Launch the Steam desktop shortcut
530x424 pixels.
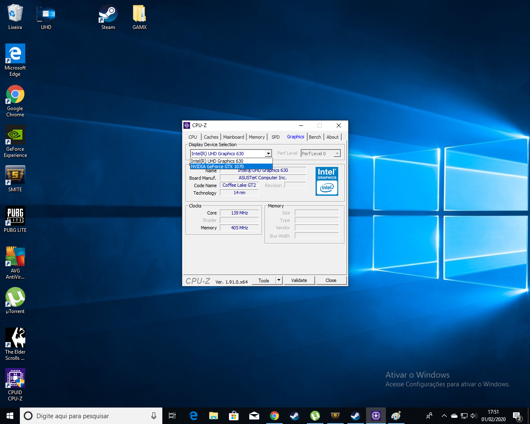point(108,17)
